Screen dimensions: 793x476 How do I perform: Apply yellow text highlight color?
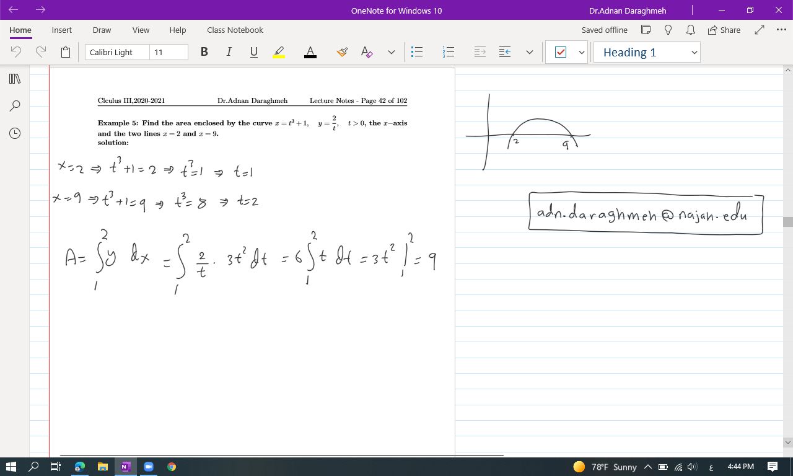[279, 52]
